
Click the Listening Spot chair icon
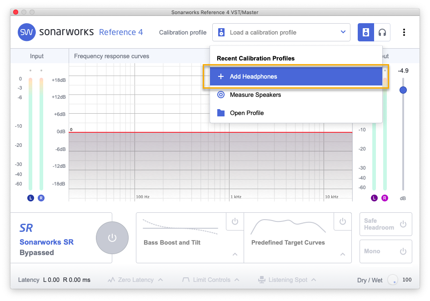(x=262, y=280)
